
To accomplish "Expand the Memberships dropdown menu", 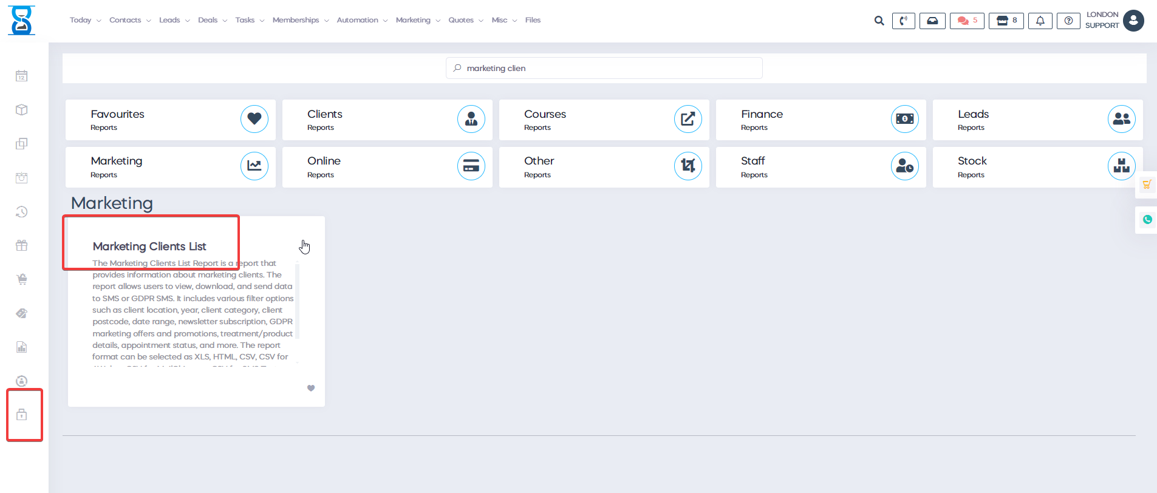I will 300,20.
